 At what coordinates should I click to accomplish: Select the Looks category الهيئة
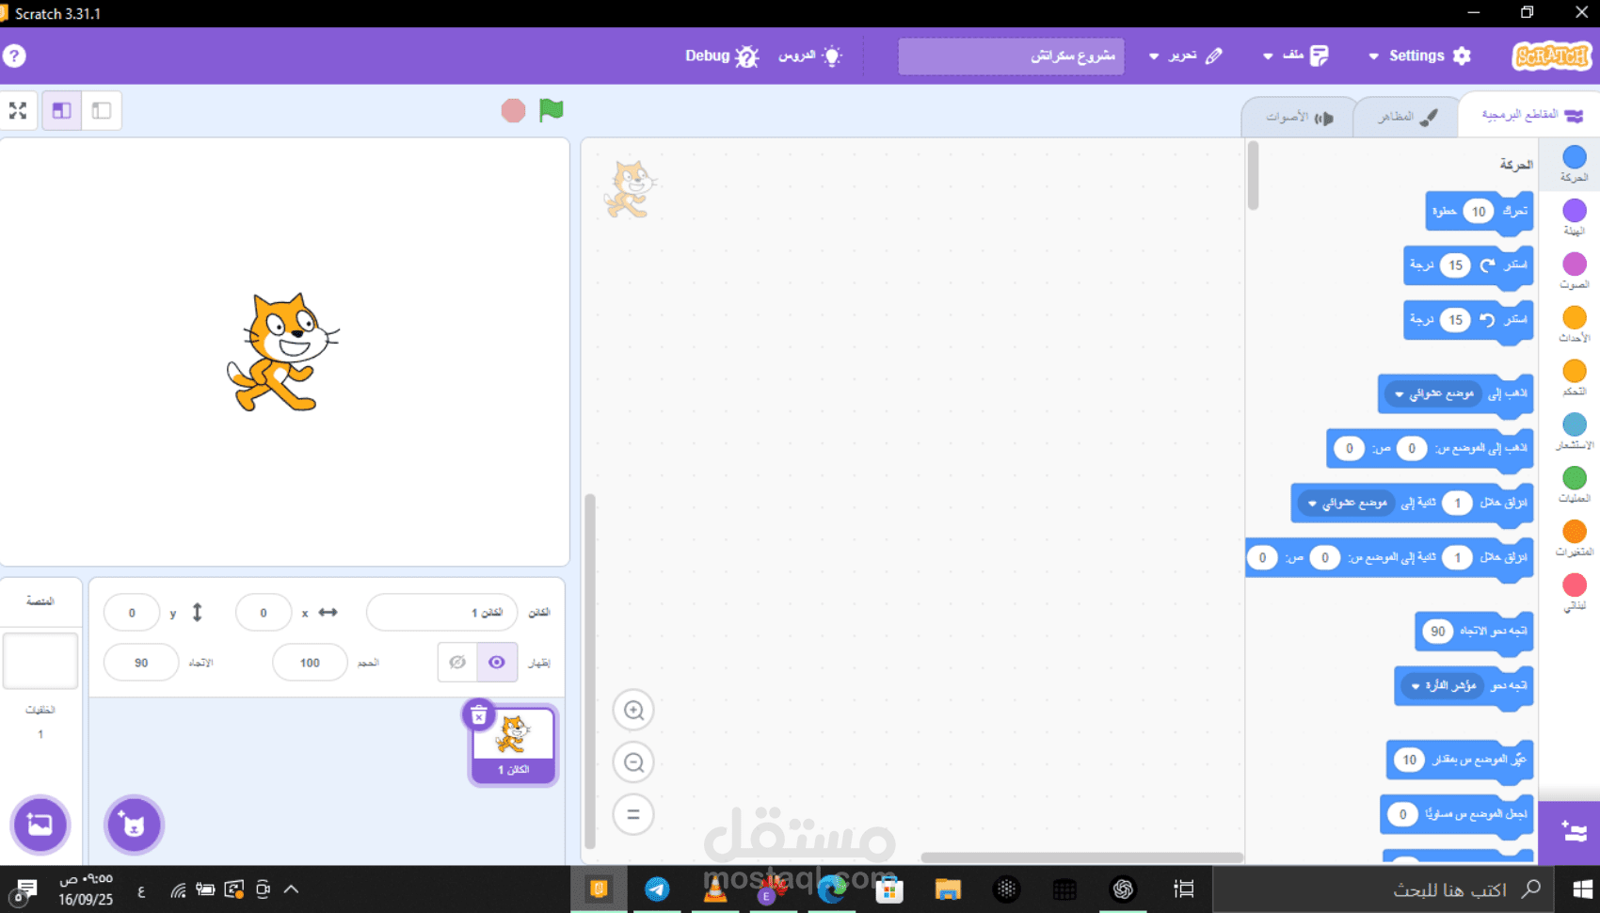[x=1574, y=216]
